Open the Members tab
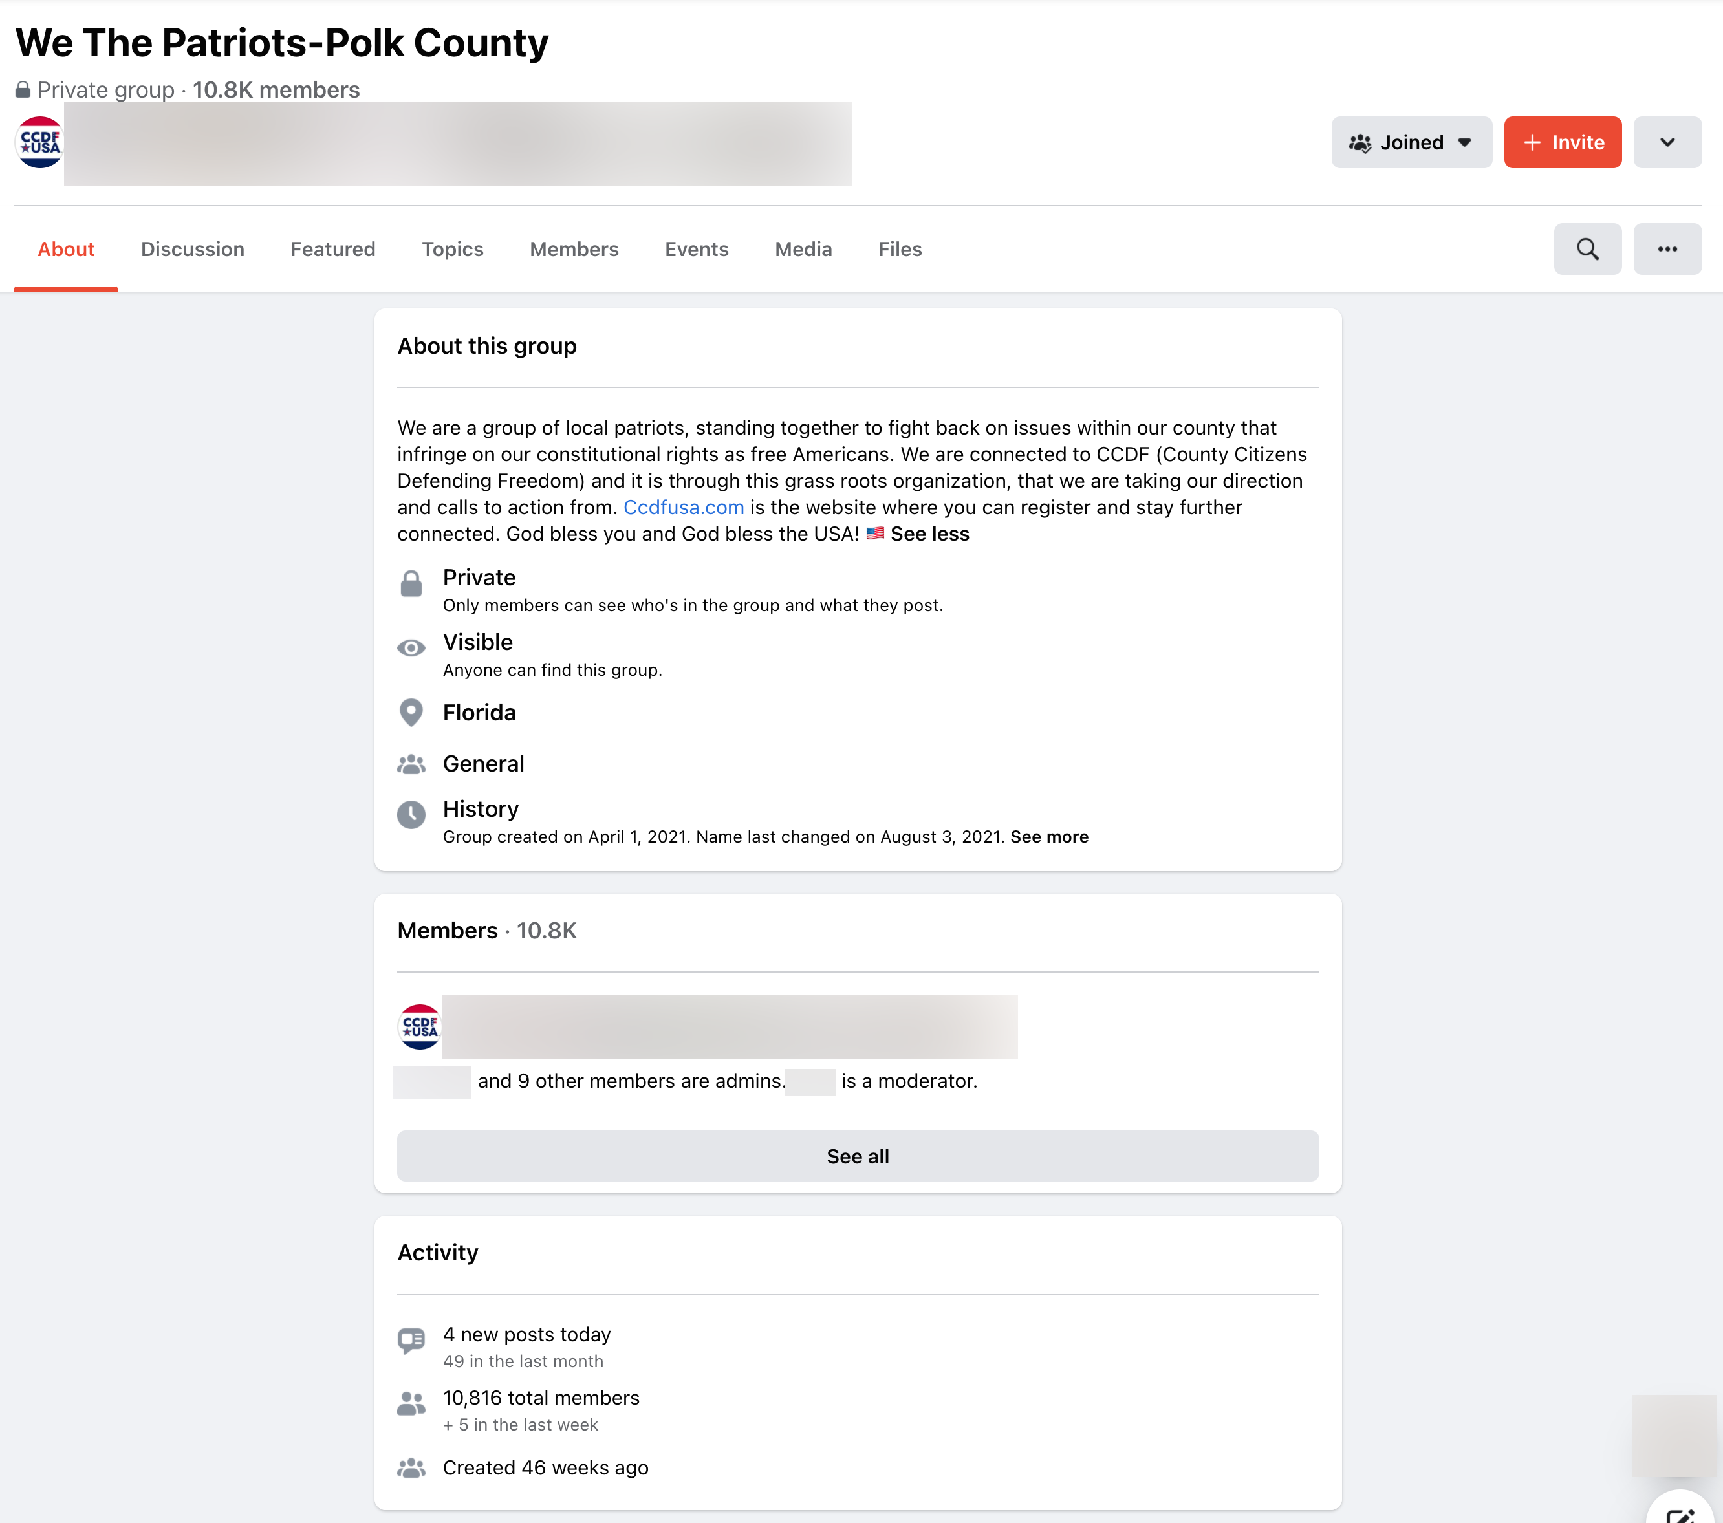 573,250
